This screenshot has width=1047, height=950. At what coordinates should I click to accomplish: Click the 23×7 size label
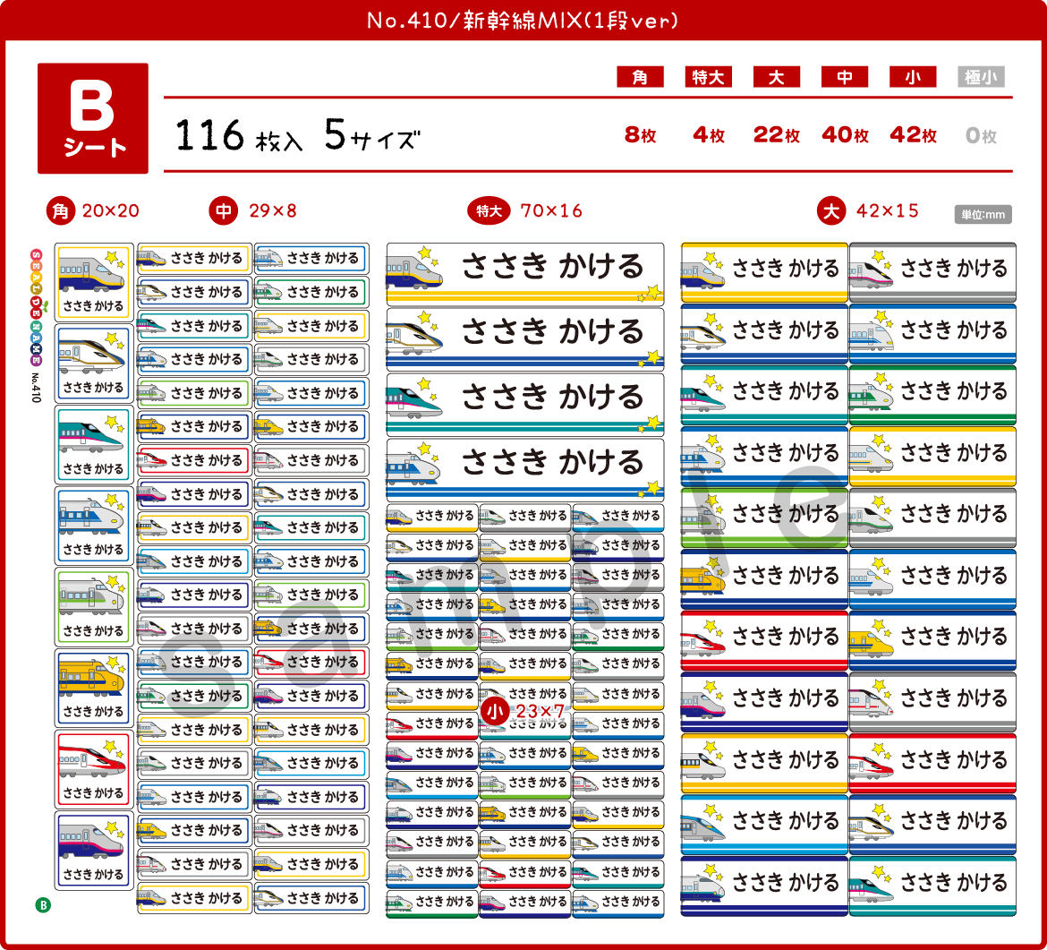[541, 712]
